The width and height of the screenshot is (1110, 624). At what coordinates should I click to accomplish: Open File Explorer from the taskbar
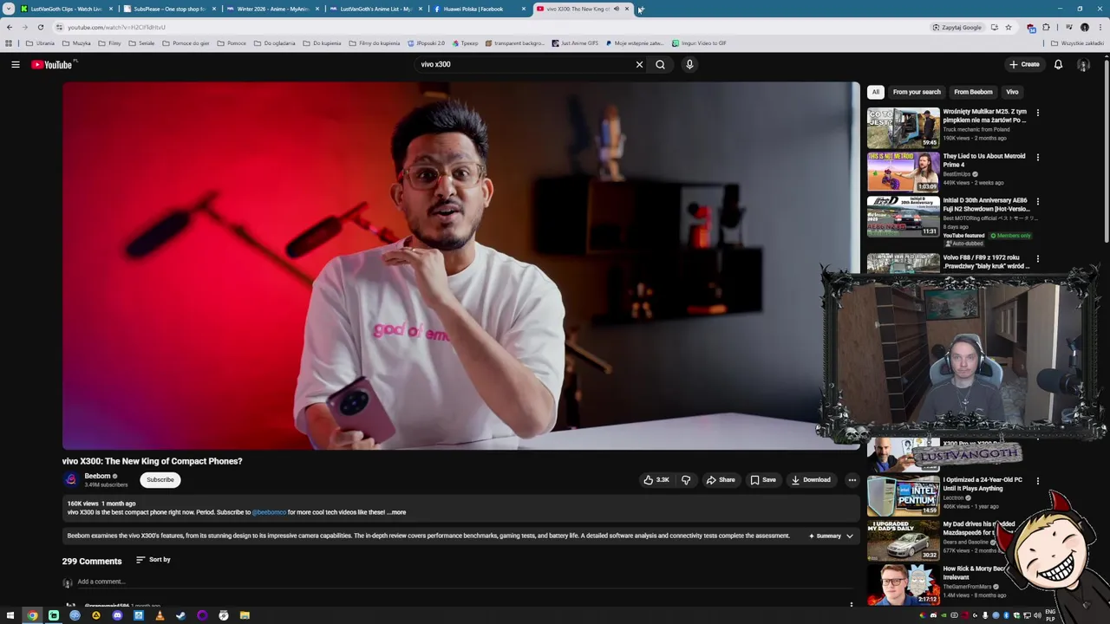[245, 615]
